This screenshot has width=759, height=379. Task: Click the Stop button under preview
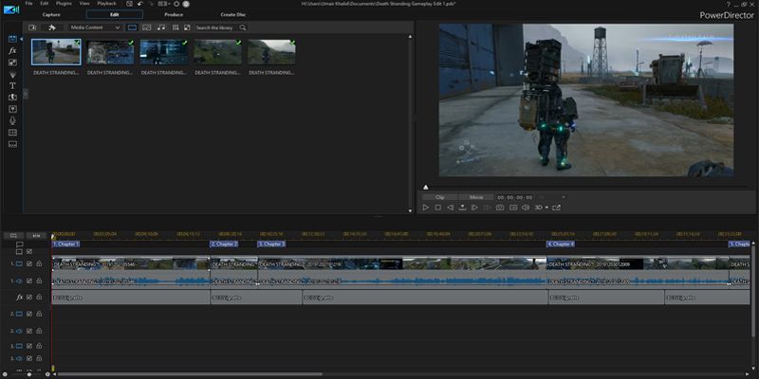437,207
